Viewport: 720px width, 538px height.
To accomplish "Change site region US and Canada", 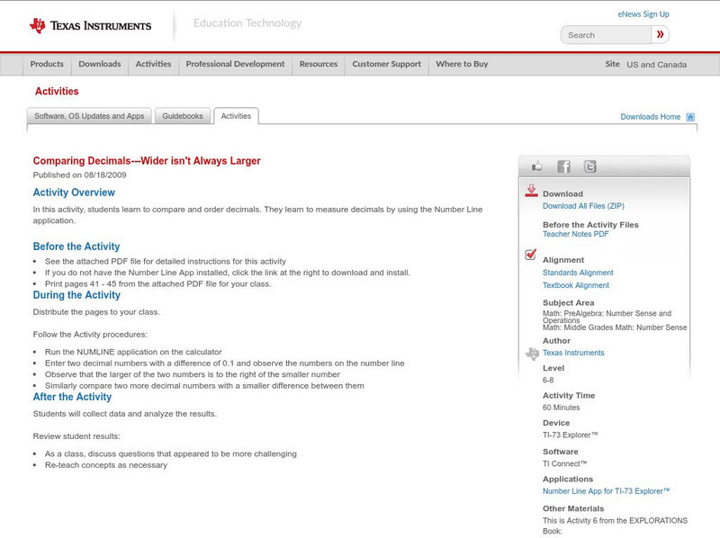I will [x=657, y=65].
